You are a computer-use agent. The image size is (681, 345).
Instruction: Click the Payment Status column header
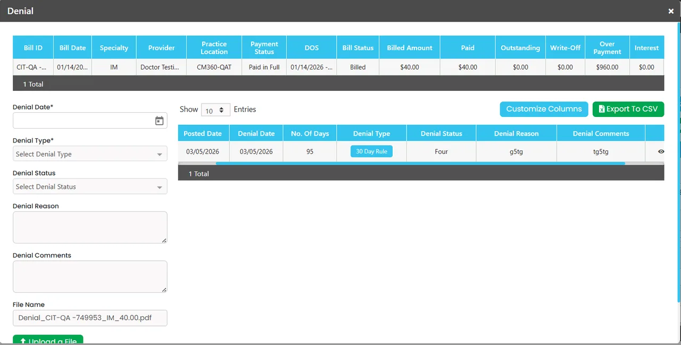point(264,48)
